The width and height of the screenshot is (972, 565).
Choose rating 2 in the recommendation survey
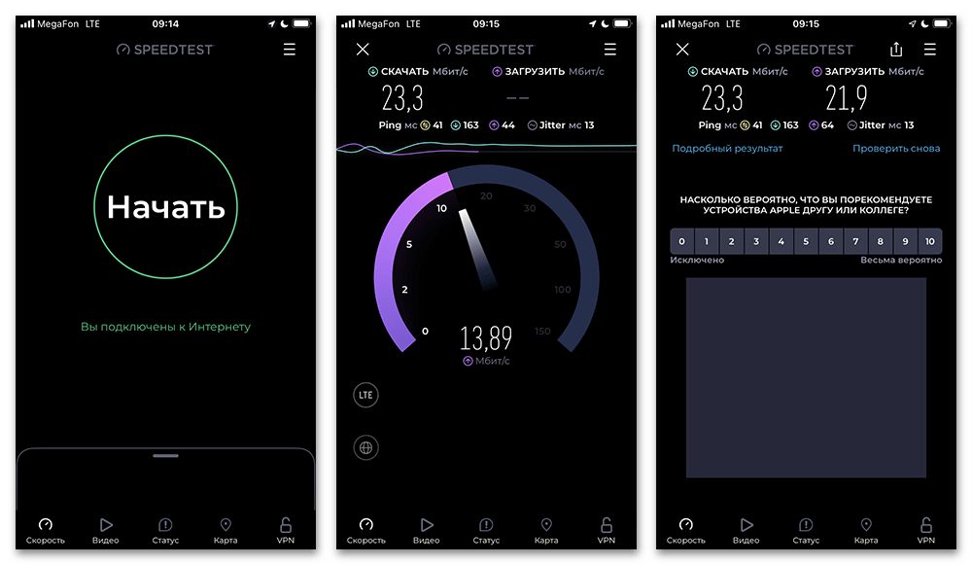click(x=732, y=241)
